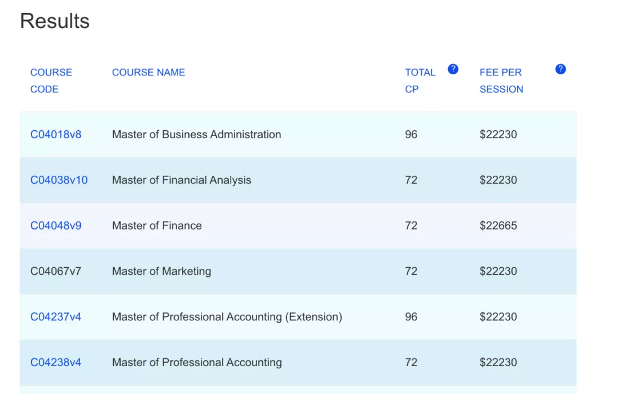Click the Master of Marketing course name
The image size is (618, 394).
[x=161, y=271]
